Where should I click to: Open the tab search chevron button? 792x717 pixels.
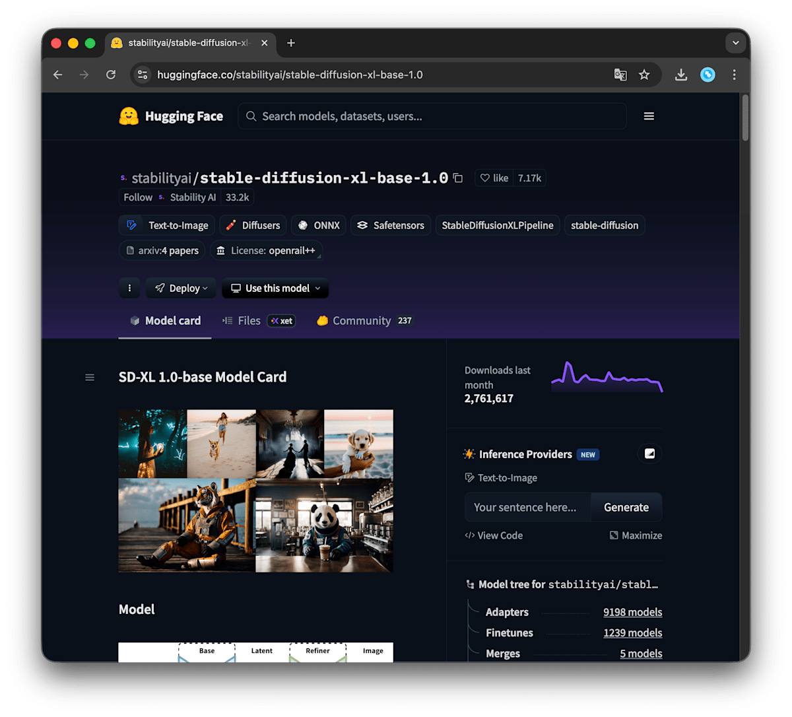pyautogui.click(x=735, y=43)
